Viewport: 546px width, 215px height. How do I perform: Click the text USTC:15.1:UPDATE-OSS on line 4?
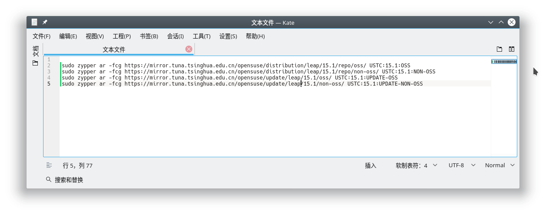pos(366,78)
